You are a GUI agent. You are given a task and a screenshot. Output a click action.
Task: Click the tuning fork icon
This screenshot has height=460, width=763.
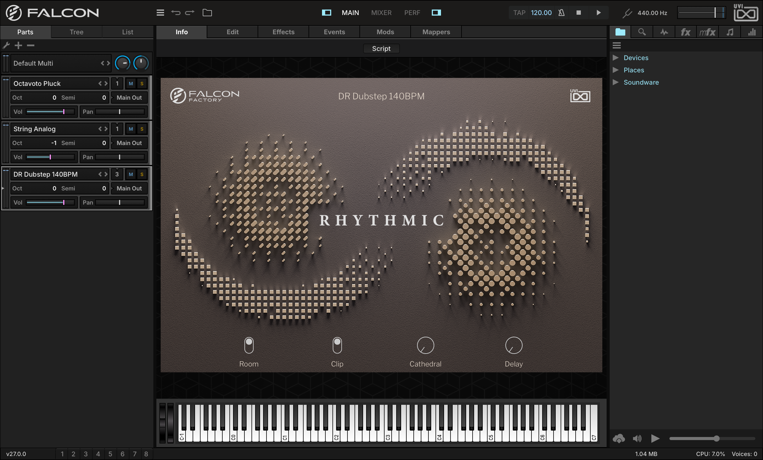[x=627, y=13]
